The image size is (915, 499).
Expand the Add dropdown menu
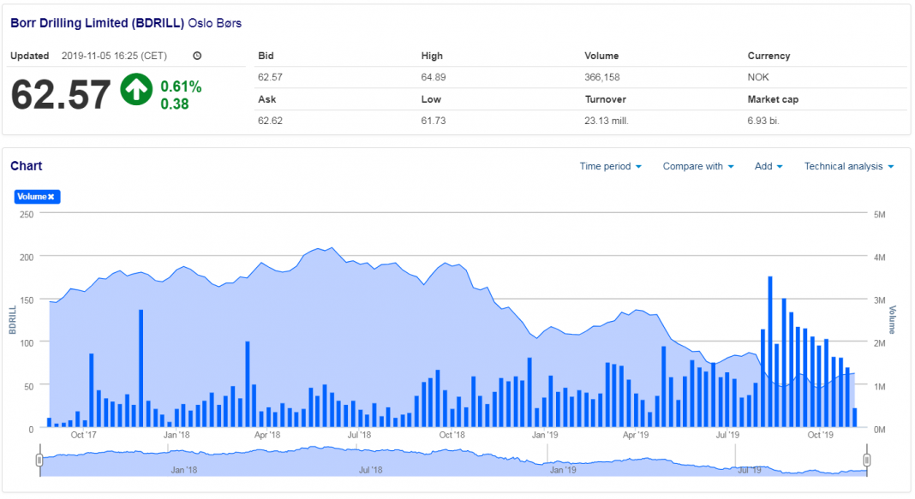768,166
